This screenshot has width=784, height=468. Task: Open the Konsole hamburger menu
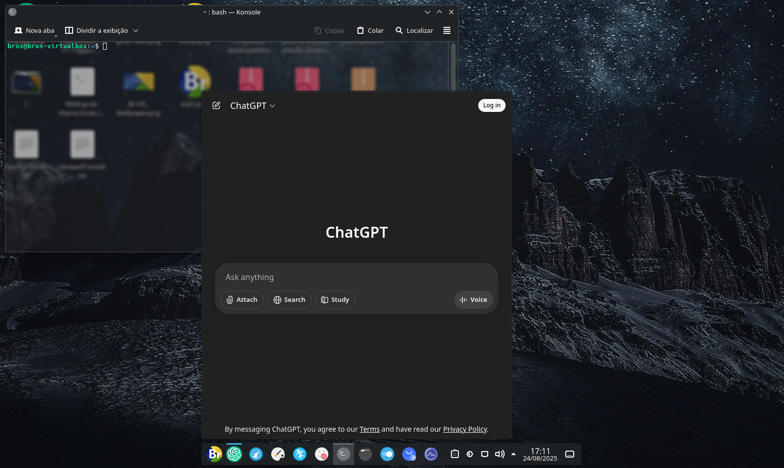click(447, 30)
